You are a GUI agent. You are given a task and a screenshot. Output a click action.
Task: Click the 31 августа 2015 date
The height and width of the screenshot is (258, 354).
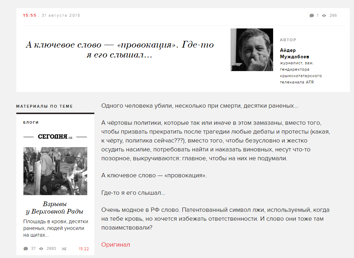coord(61,15)
